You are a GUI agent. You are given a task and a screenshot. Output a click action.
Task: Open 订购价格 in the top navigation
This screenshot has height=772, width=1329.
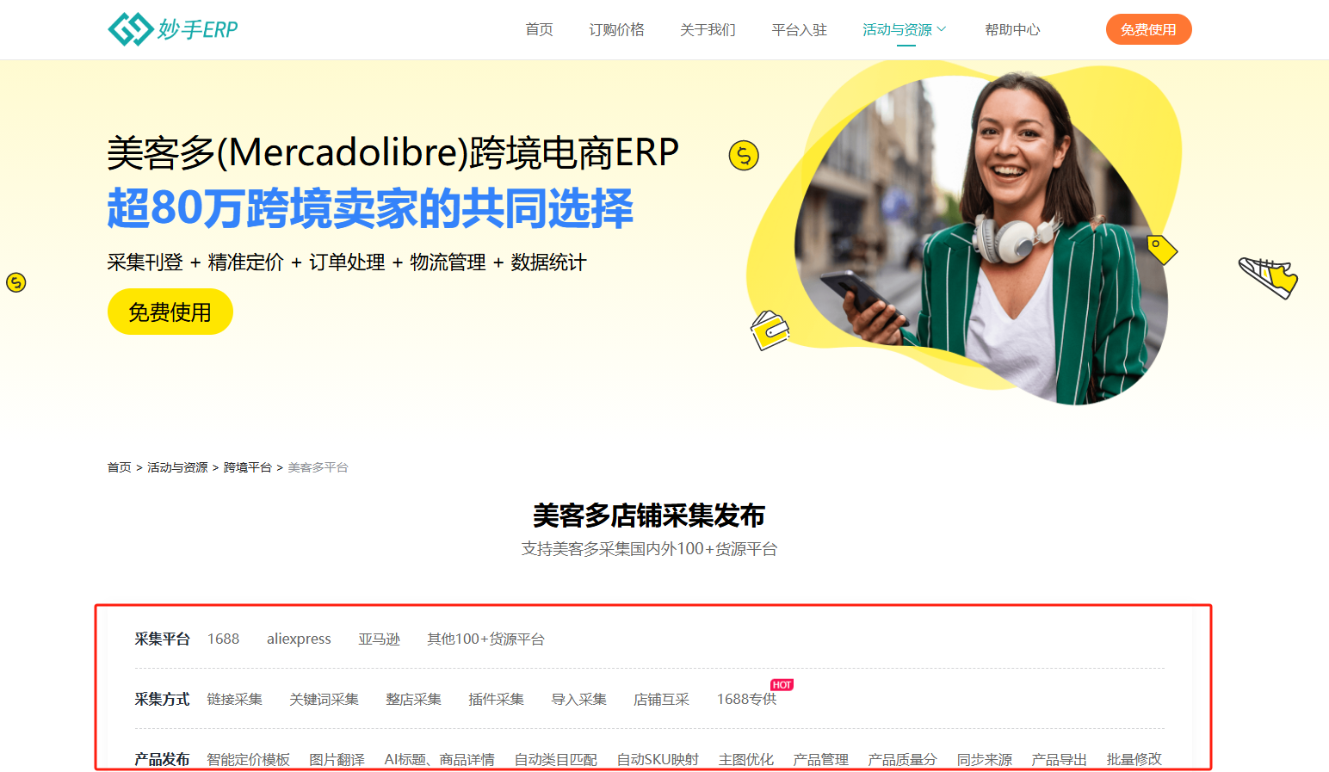coord(616,29)
